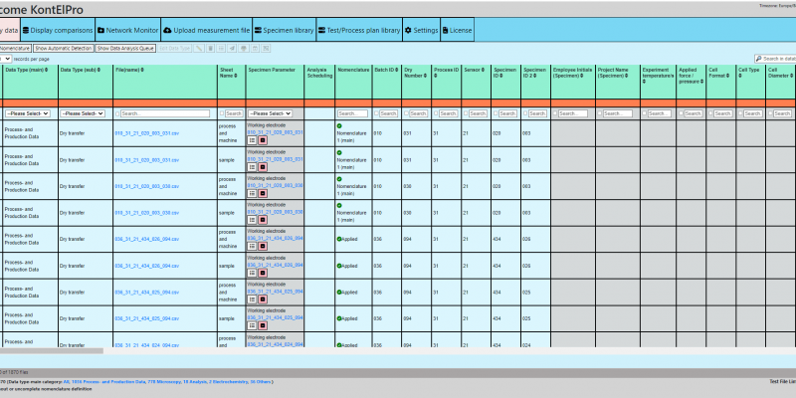Click the License document icon
The width and height of the screenshot is (796, 398).
[x=445, y=31]
